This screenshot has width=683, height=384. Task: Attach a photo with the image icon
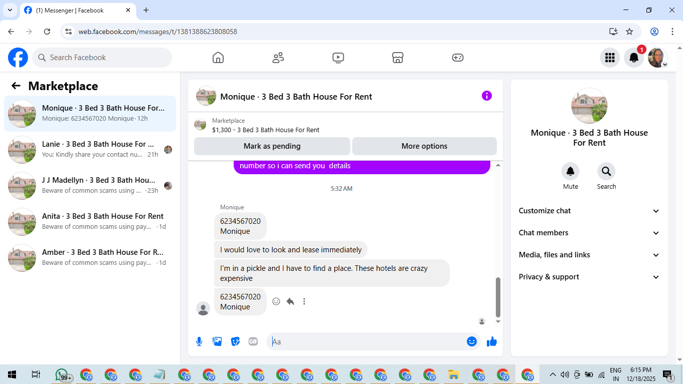(x=217, y=341)
